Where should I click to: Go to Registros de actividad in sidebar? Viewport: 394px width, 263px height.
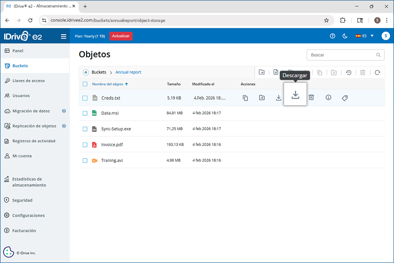[34, 141]
